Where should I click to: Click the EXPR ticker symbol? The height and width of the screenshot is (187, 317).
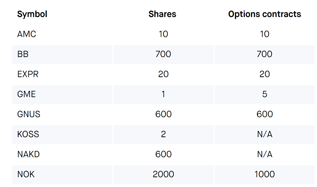coord(28,74)
